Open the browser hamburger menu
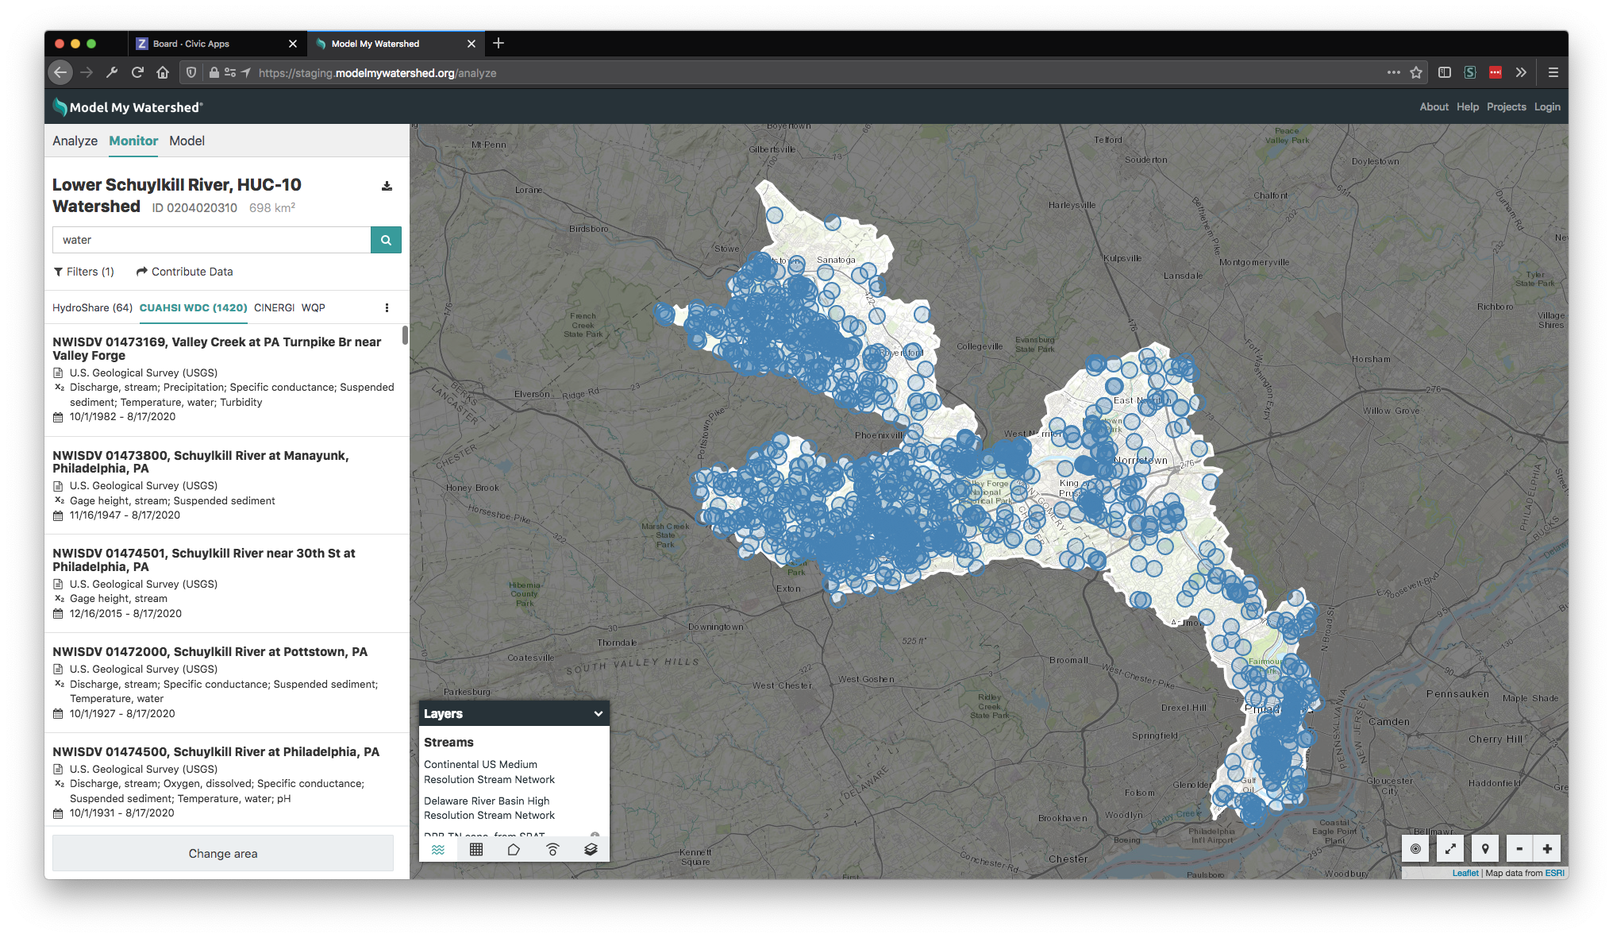Viewport: 1613px width, 938px height. [1553, 72]
